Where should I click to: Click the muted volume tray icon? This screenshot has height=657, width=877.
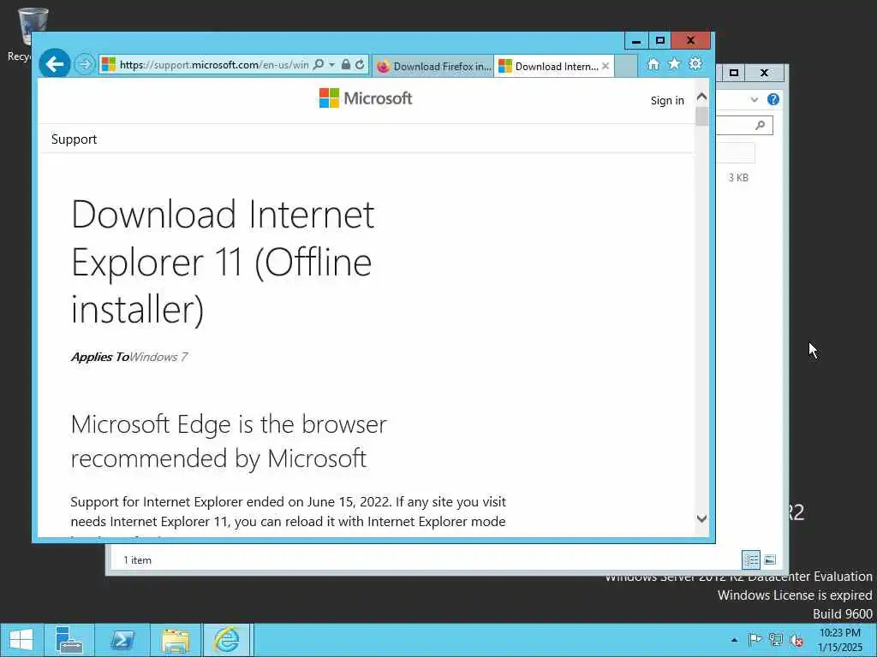[796, 640]
